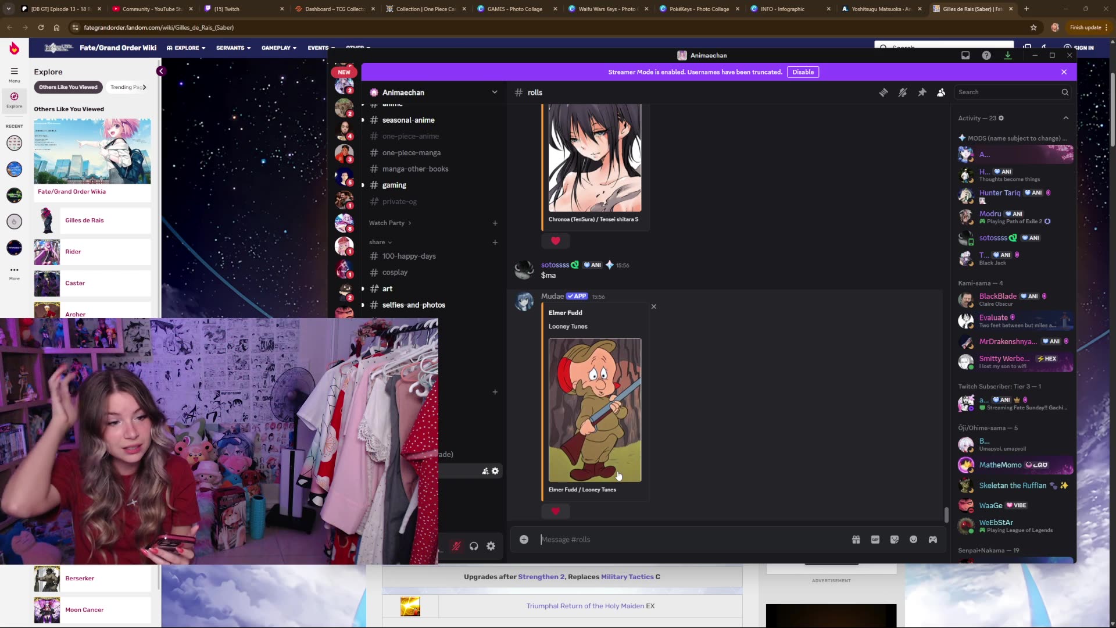Open threads for the rolls channel
Image resolution: width=1116 pixels, height=628 pixels.
pos(884,92)
